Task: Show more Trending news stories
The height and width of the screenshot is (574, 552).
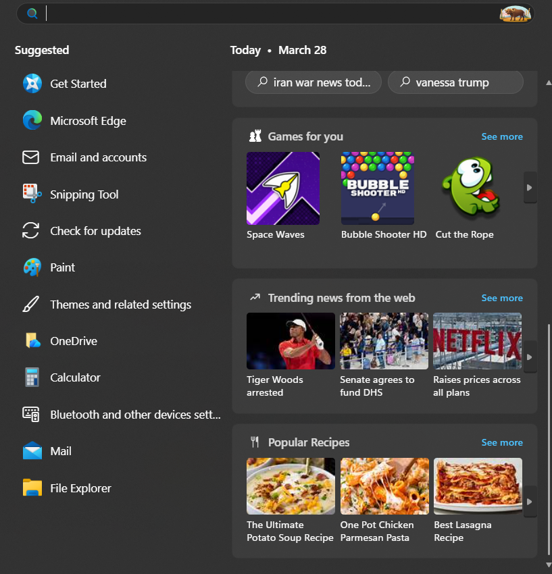Action: [x=502, y=297]
